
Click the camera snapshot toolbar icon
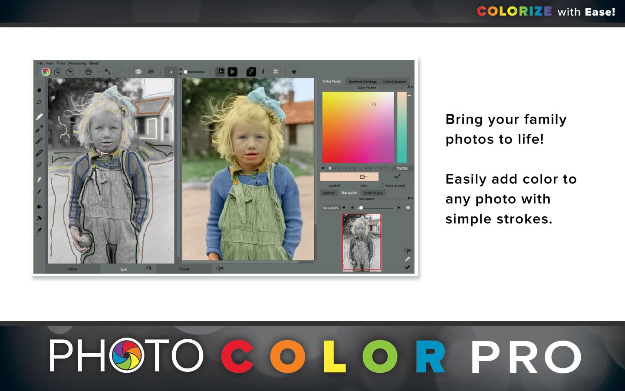pyautogui.click(x=151, y=72)
